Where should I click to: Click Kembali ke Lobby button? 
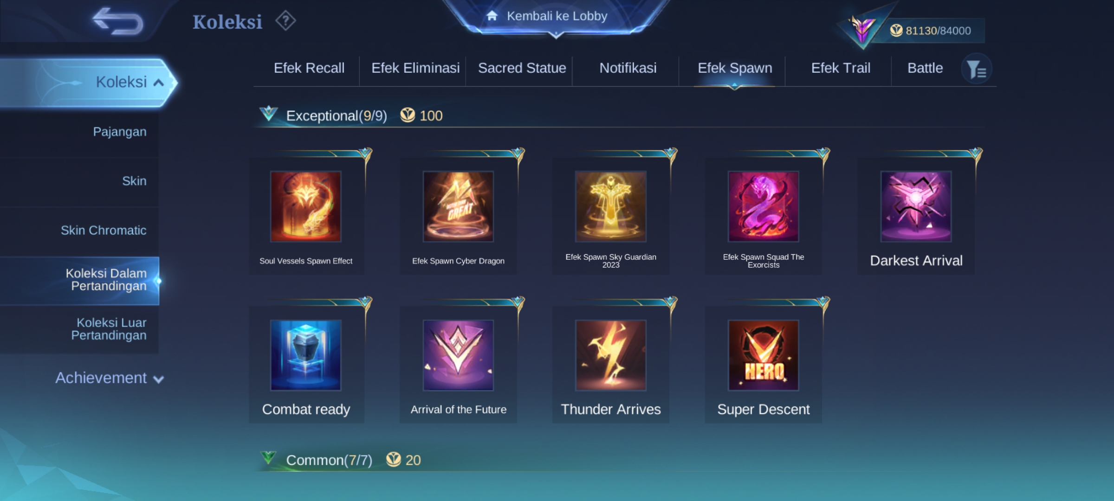click(556, 16)
